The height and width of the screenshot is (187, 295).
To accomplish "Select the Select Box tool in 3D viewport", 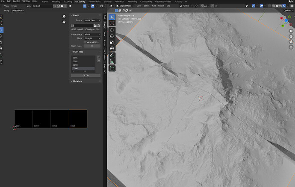I will [112, 17].
